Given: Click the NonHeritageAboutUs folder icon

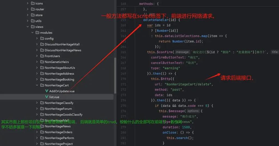Looking at the screenshot, I should (42, 68).
